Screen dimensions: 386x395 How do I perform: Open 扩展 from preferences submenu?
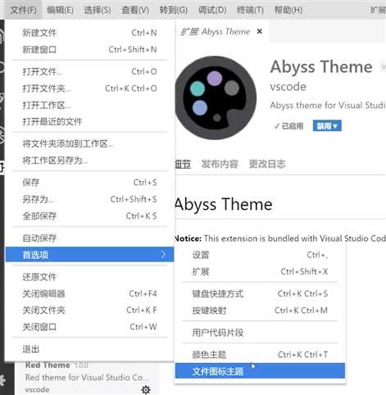pyautogui.click(x=260, y=271)
